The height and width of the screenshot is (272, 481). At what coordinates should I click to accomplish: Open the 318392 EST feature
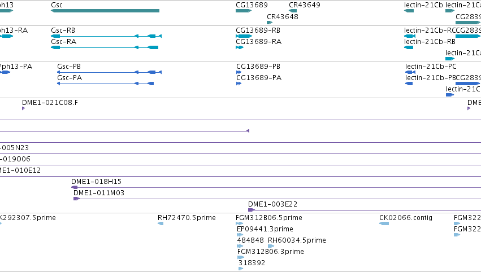click(241, 269)
